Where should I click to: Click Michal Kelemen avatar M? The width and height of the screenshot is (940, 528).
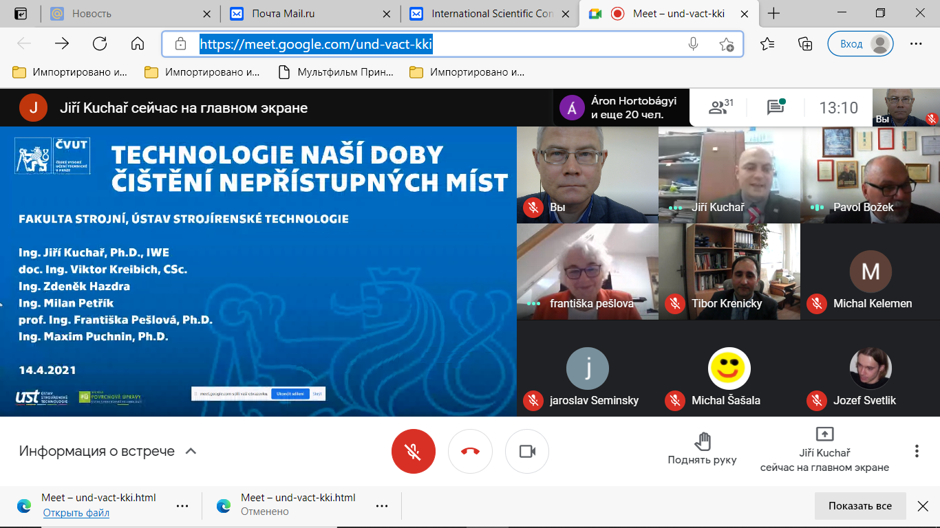point(870,272)
